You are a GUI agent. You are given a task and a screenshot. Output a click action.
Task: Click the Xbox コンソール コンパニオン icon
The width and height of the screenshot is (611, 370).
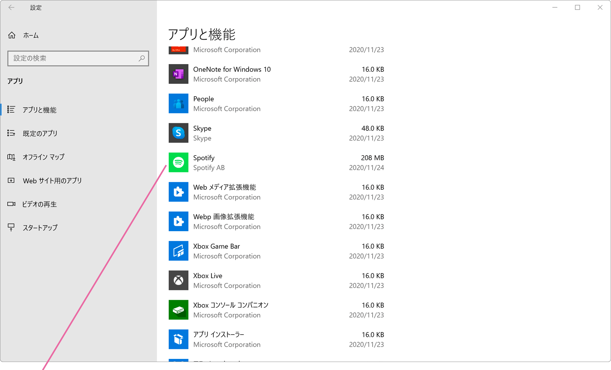(178, 310)
